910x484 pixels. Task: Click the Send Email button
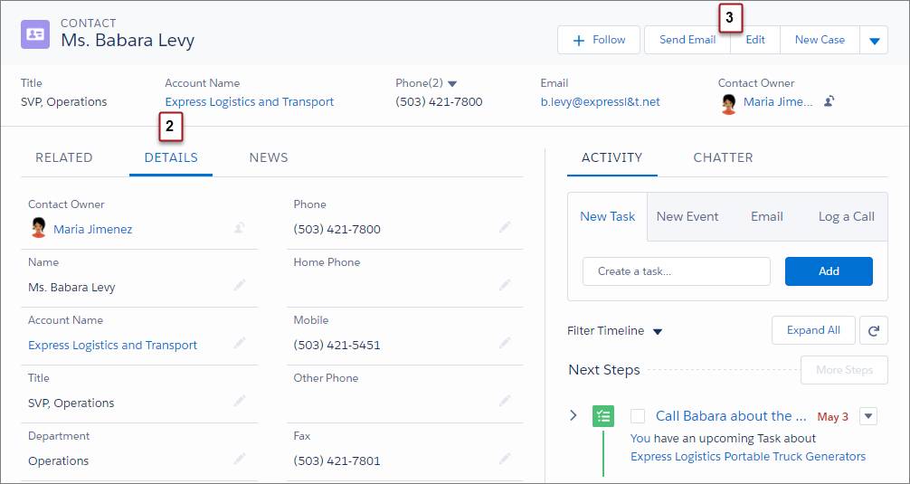687,40
